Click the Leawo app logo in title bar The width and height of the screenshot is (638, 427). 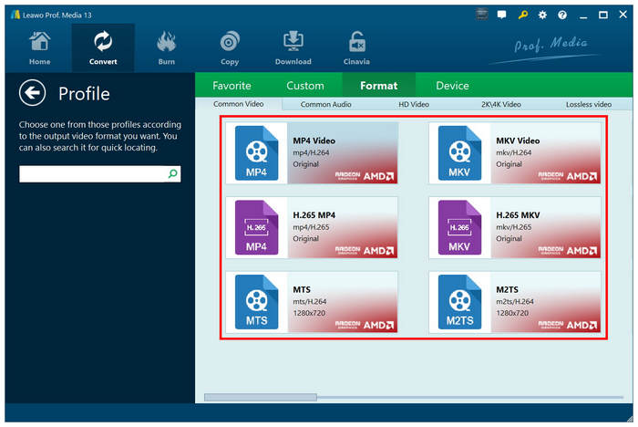pos(15,15)
